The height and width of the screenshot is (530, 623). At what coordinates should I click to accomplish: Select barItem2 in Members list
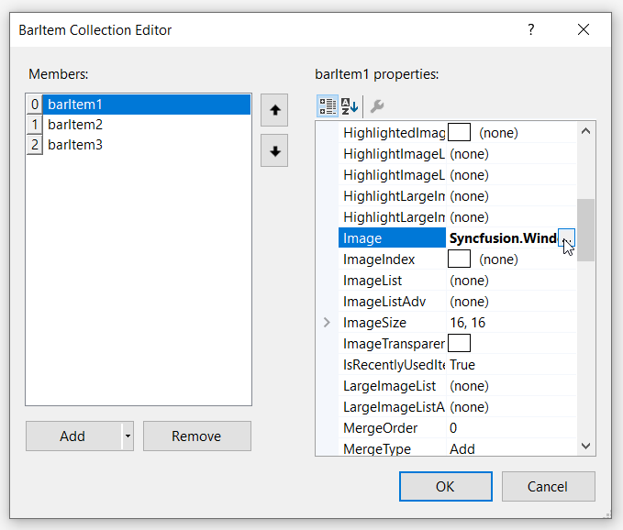point(147,125)
